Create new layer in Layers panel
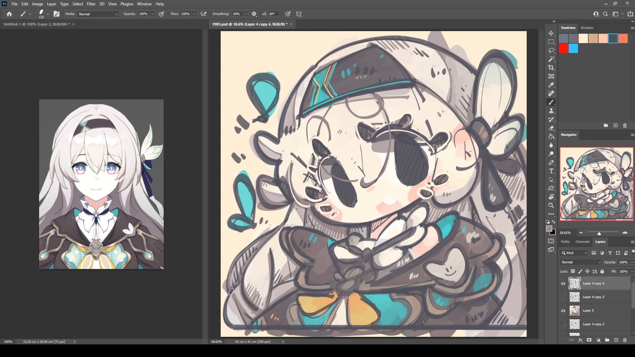Viewport: 635px width, 357px height. point(616,340)
